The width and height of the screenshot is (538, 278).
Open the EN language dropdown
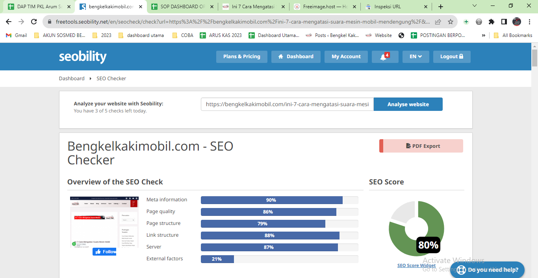pos(416,57)
